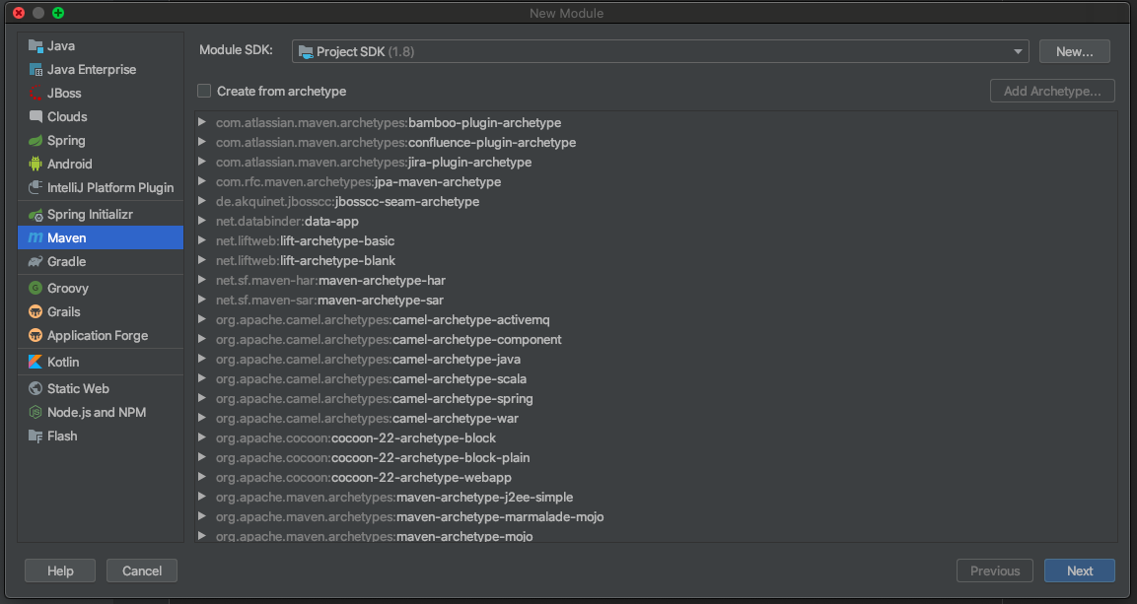Select maven-archetype-j2ee-simple row
This screenshot has height=604, width=1137.
656,497
